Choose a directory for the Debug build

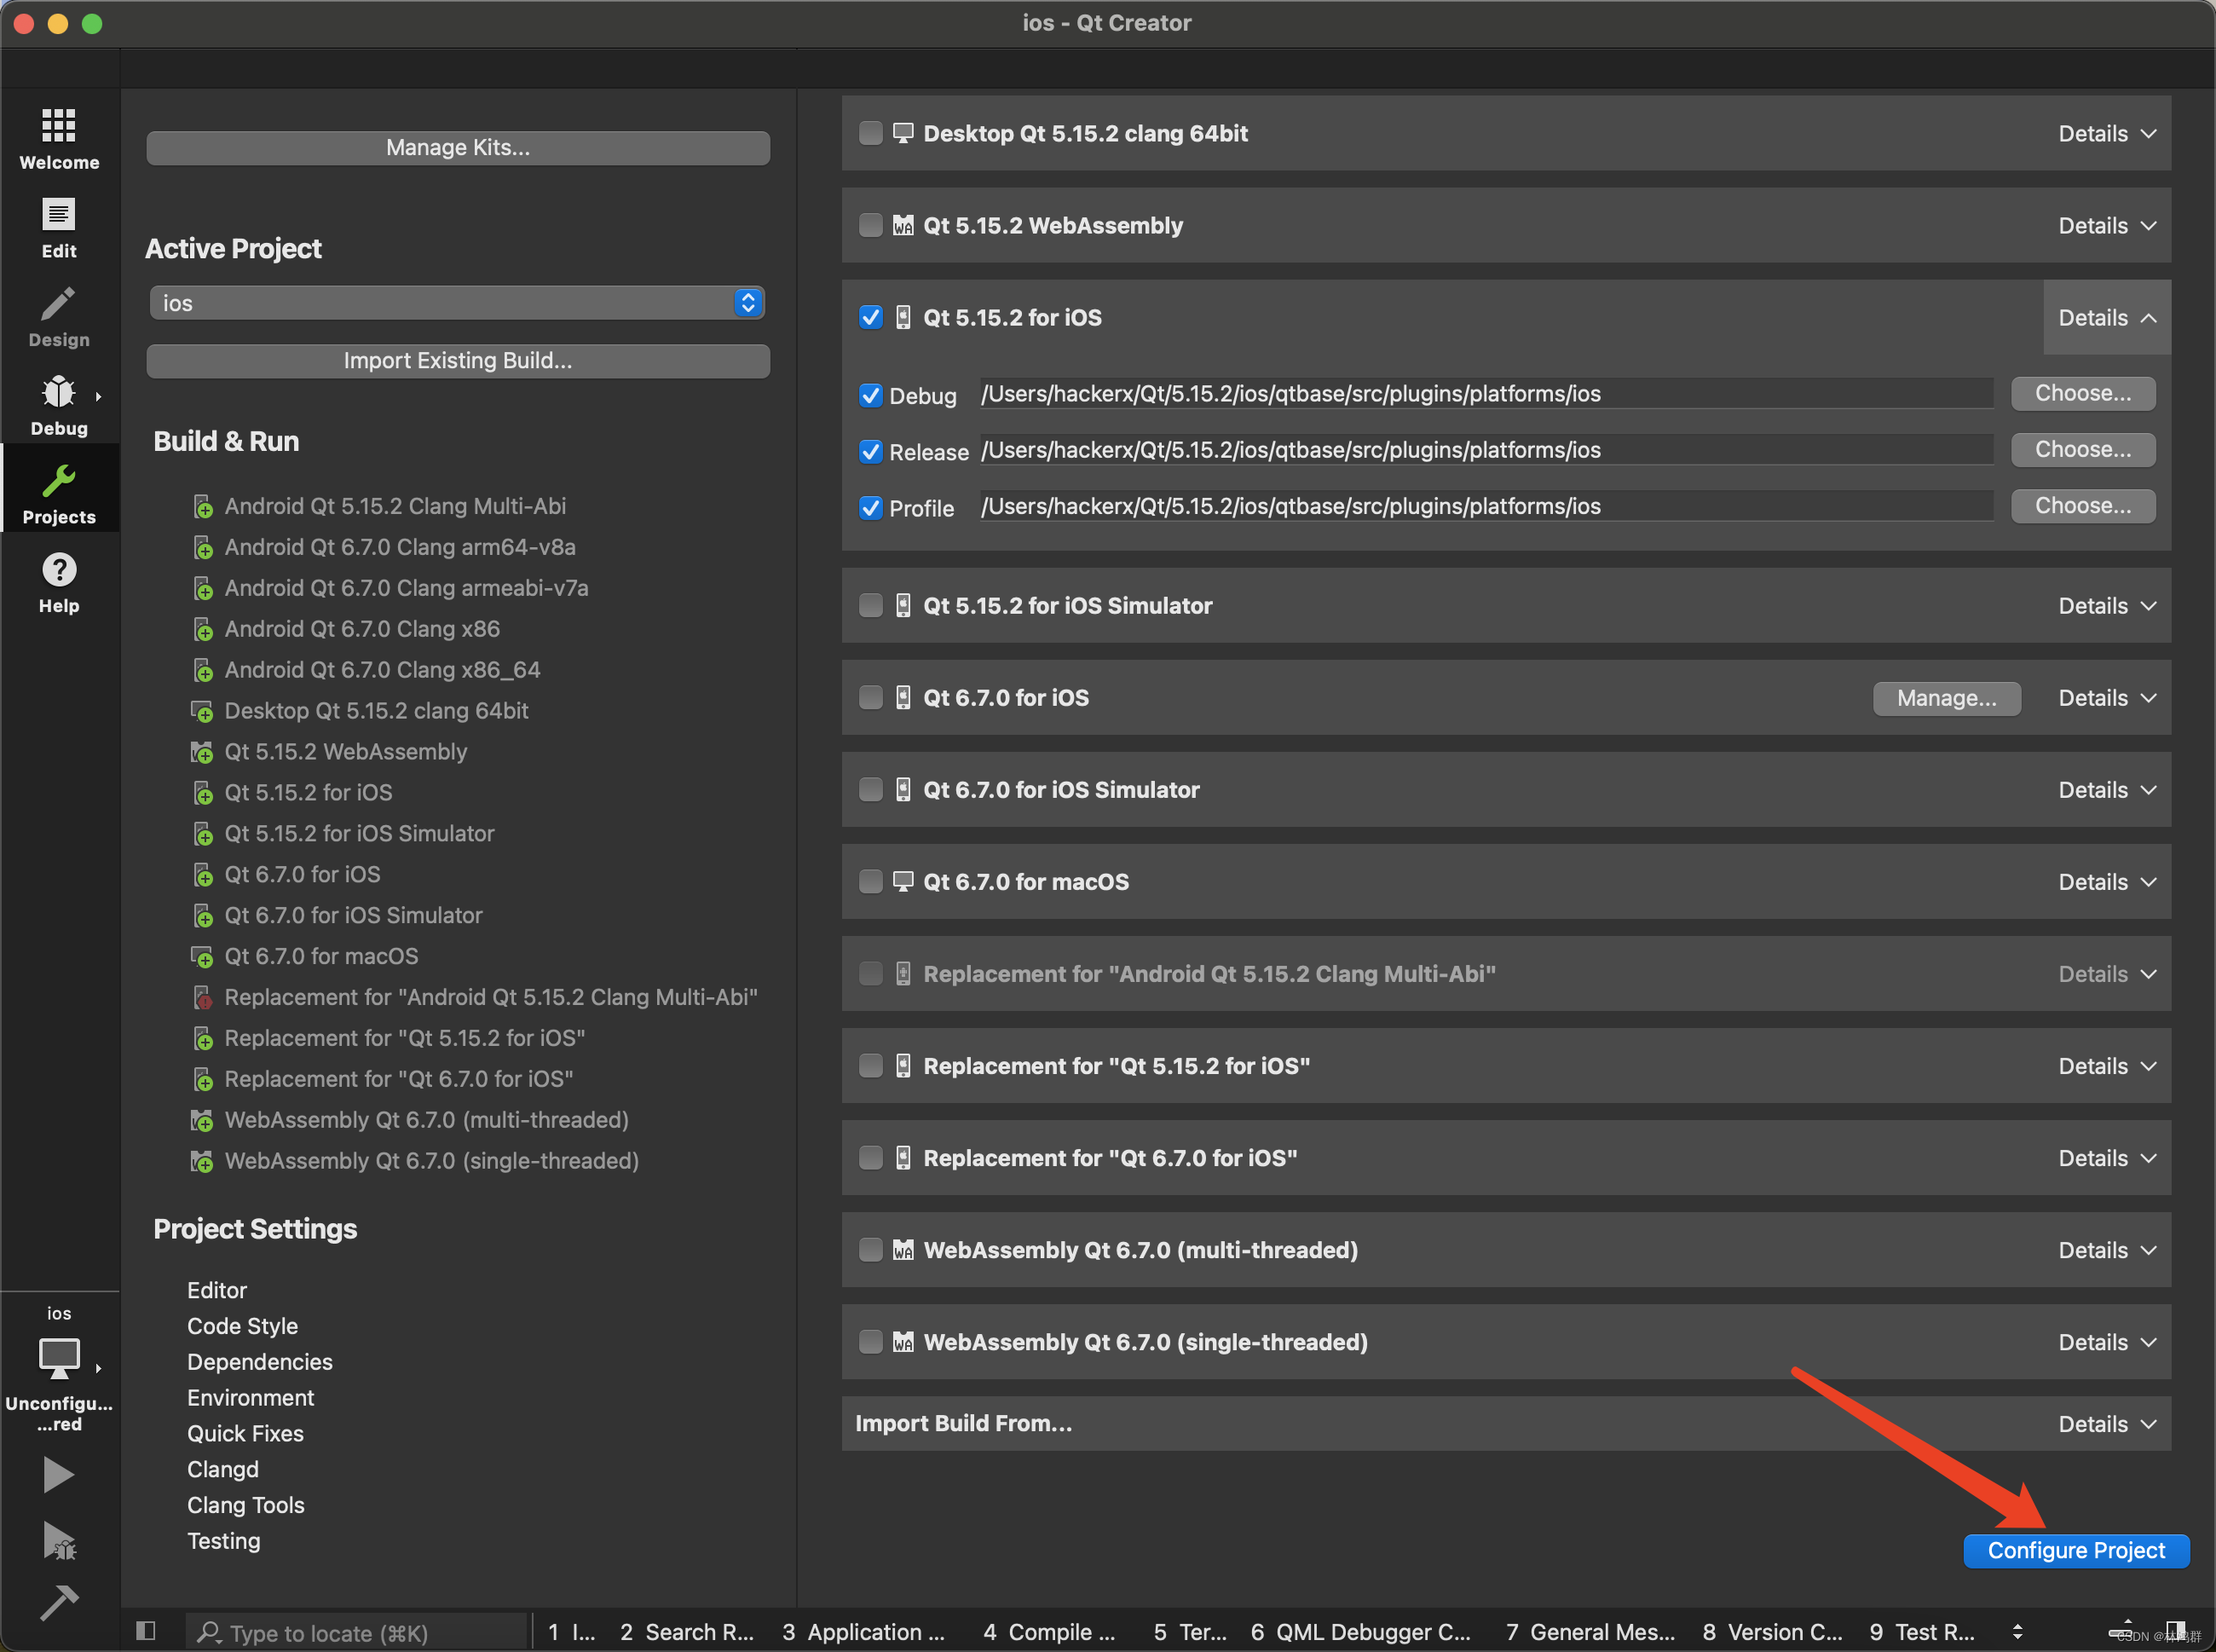[x=2083, y=393]
